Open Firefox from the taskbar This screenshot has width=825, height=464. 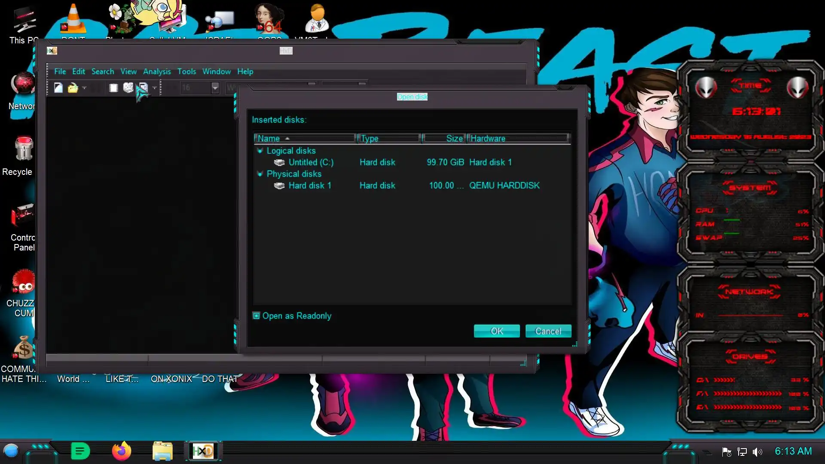click(x=122, y=451)
